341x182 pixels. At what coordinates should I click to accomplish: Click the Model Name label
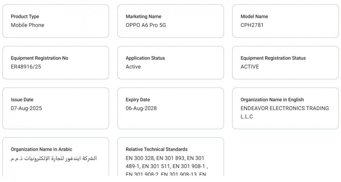click(254, 16)
